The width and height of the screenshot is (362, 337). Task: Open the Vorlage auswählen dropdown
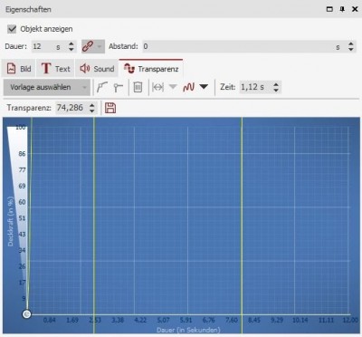click(x=47, y=87)
